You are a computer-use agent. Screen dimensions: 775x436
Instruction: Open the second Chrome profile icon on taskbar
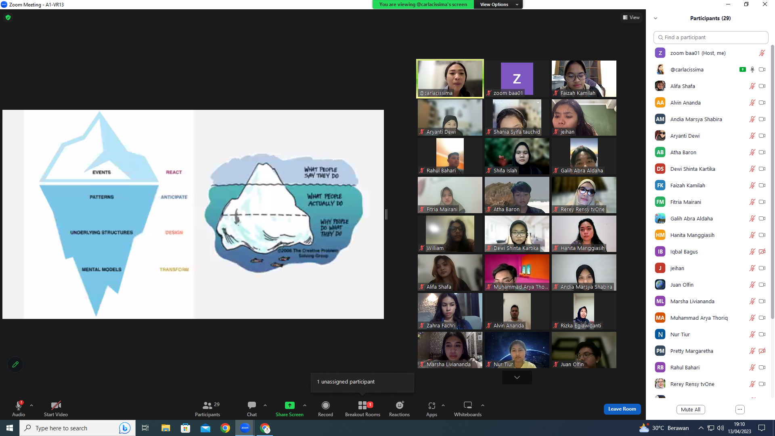pyautogui.click(x=265, y=428)
